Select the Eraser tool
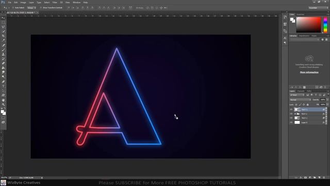Screen dimensions: 330x186 (x=3, y=63)
